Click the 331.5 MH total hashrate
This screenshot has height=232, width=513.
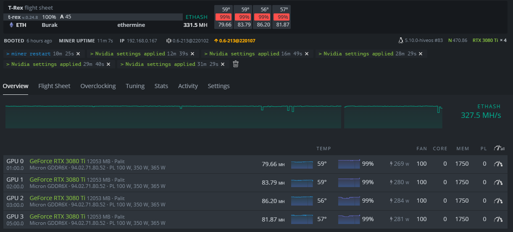coord(195,25)
